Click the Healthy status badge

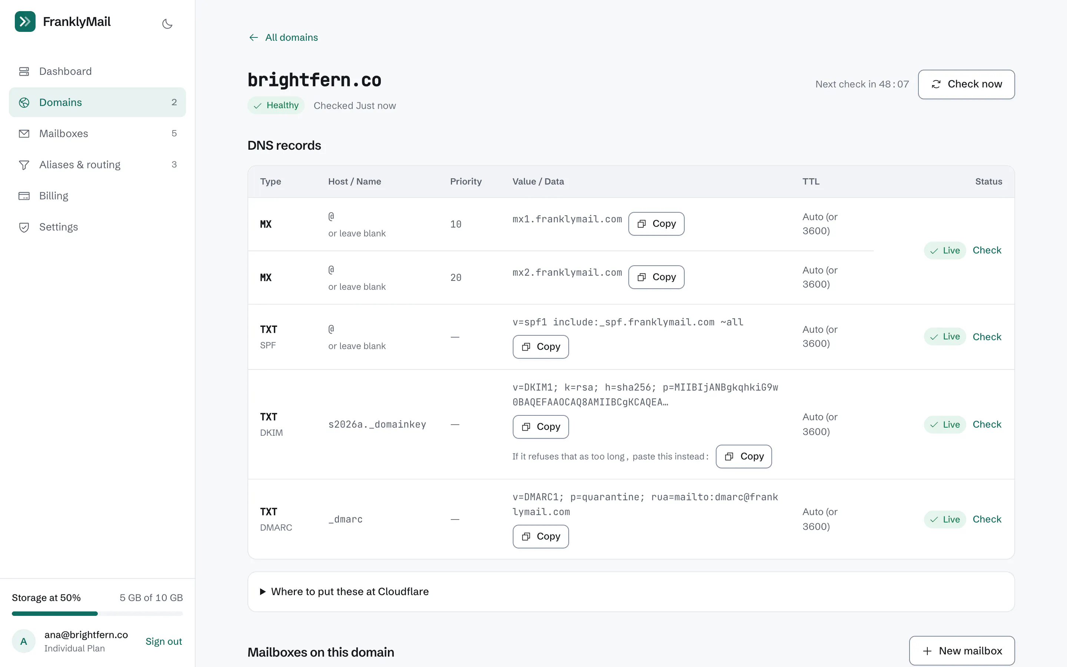pos(276,106)
